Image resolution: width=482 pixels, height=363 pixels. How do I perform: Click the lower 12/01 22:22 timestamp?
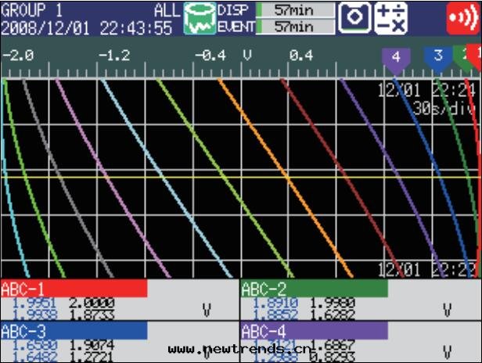coord(427,270)
